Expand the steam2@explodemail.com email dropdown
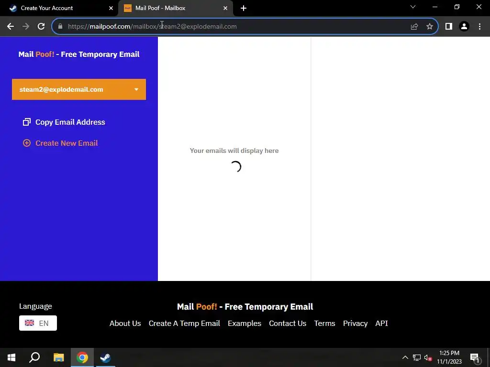The width and height of the screenshot is (490, 367). [x=79, y=89]
